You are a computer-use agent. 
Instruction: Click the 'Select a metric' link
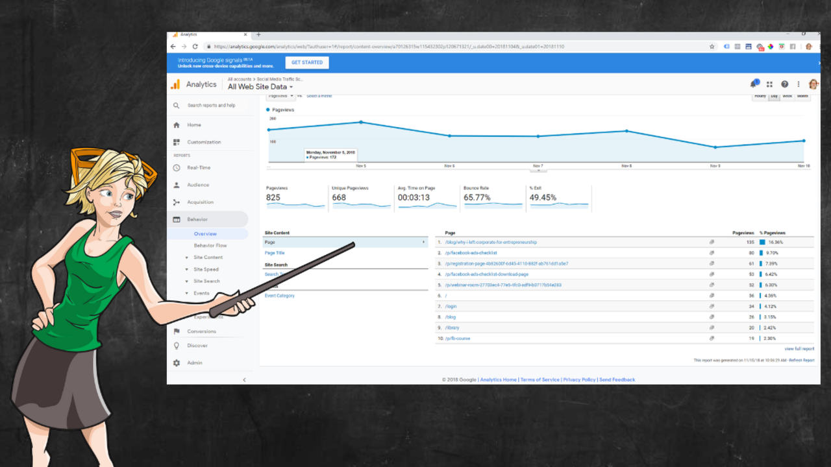319,96
